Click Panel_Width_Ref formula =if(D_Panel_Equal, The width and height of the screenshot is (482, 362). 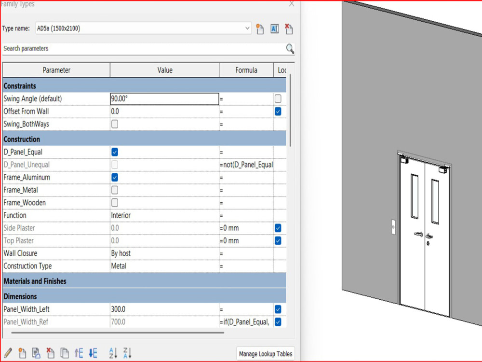(x=246, y=322)
